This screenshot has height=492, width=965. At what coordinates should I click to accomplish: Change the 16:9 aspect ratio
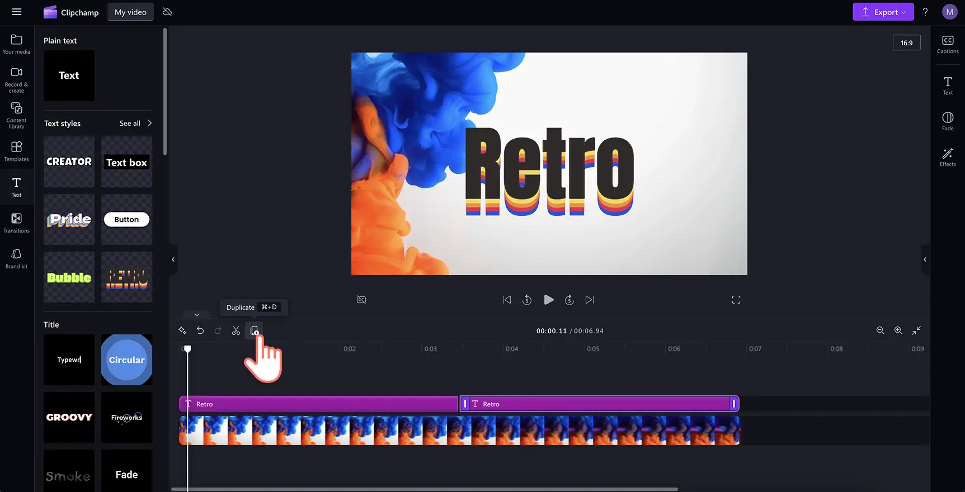[x=906, y=42]
